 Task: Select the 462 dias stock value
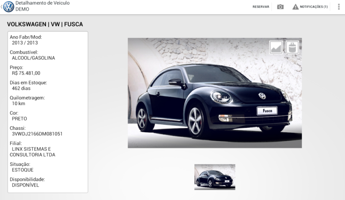click(x=21, y=88)
